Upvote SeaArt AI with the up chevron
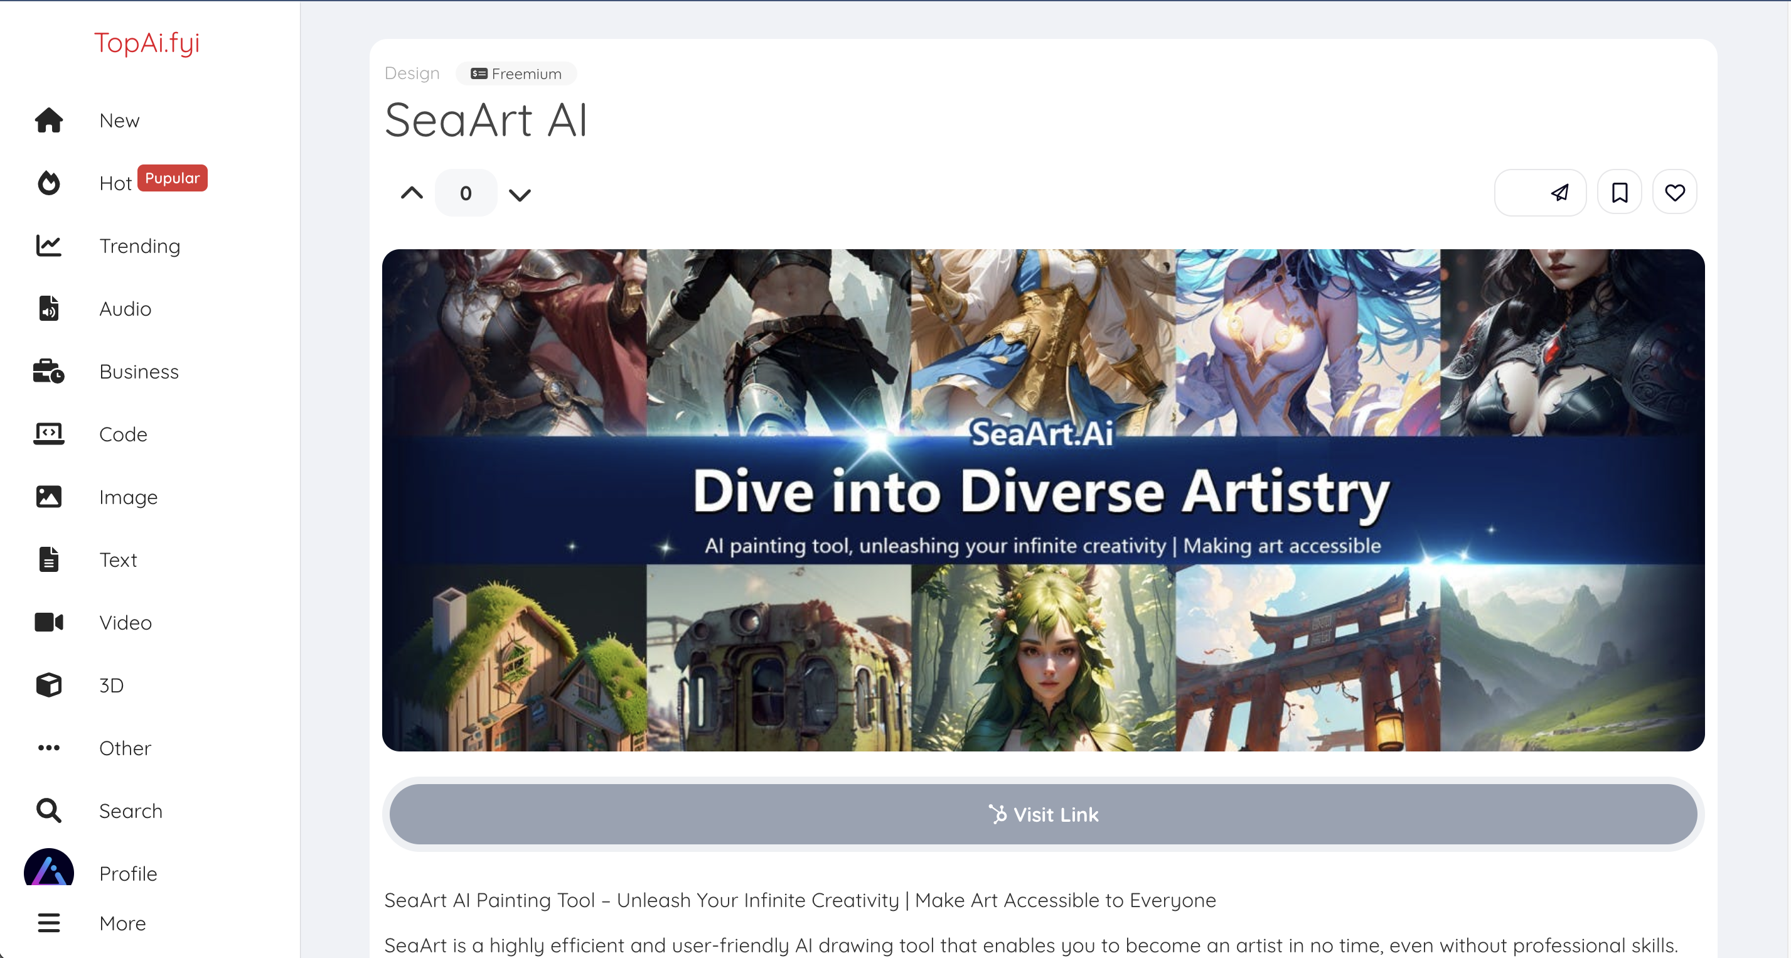1791x958 pixels. point(412,193)
